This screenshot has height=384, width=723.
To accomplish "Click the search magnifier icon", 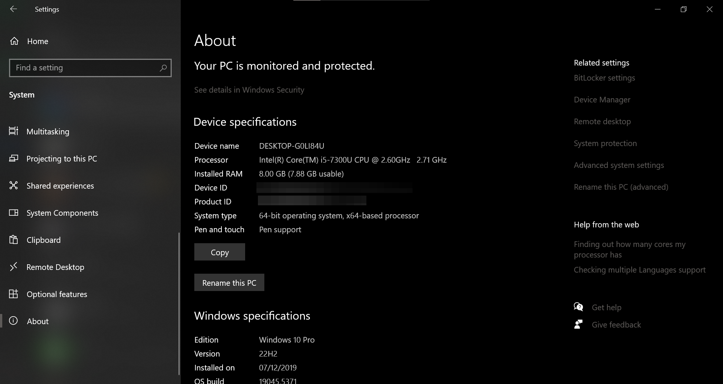I will (x=163, y=68).
